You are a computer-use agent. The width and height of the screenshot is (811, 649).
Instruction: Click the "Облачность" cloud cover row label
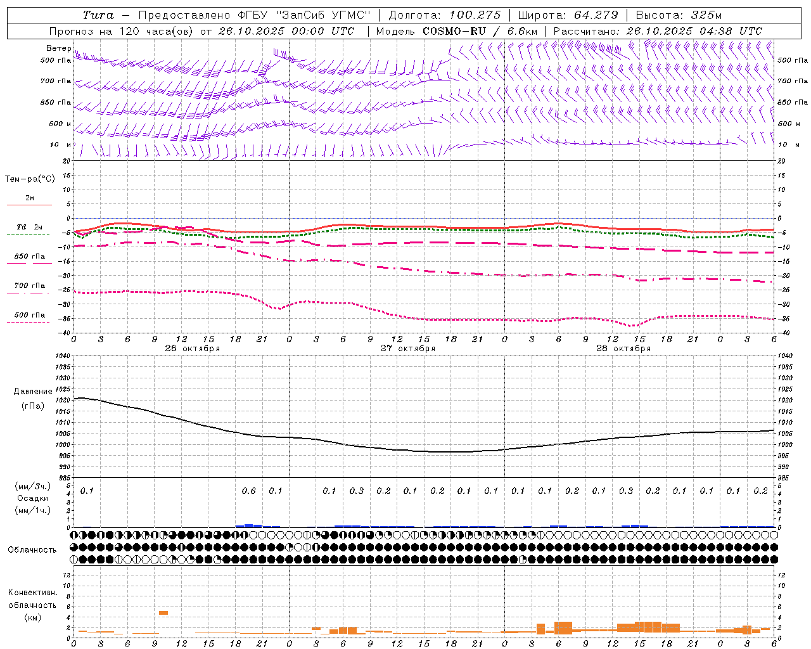click(x=32, y=550)
